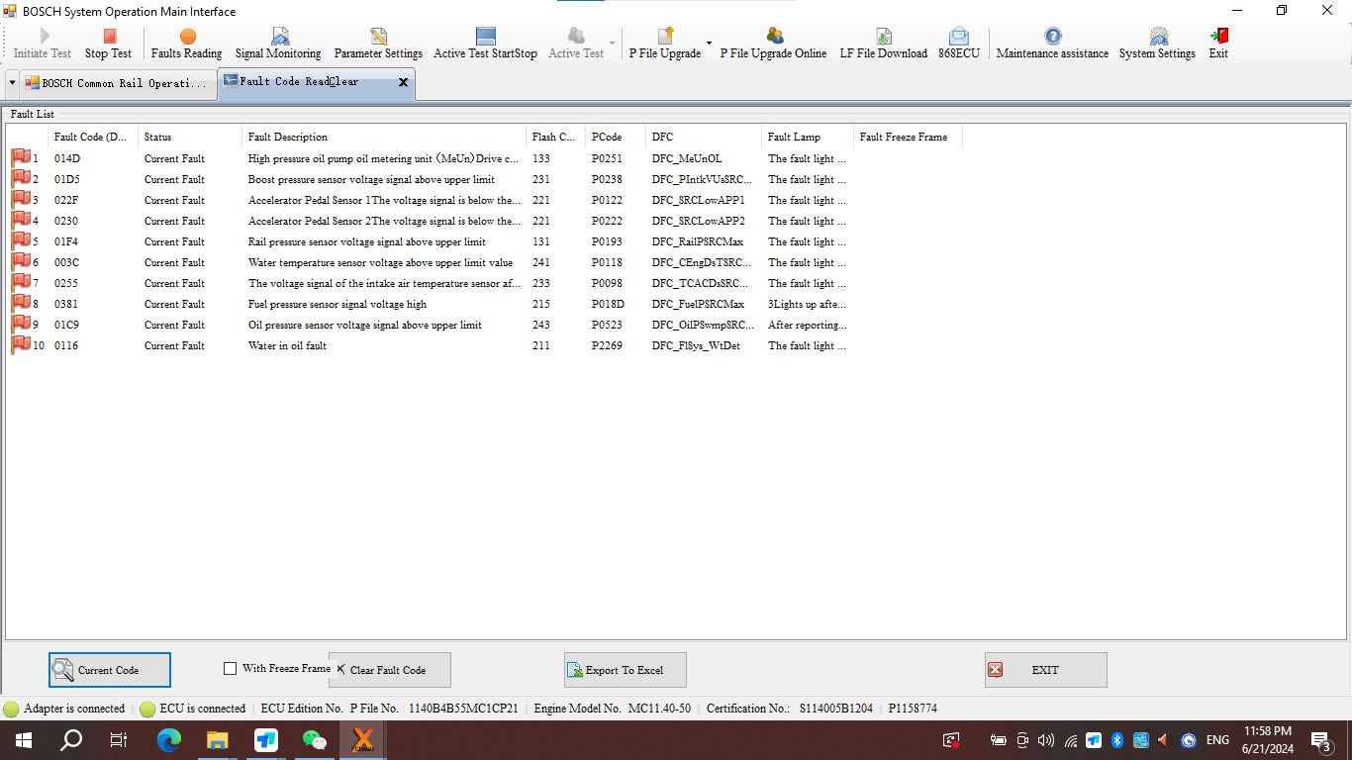Close the Fault Code ReadClear tab
Viewport: 1352px width, 760px height.
click(403, 83)
